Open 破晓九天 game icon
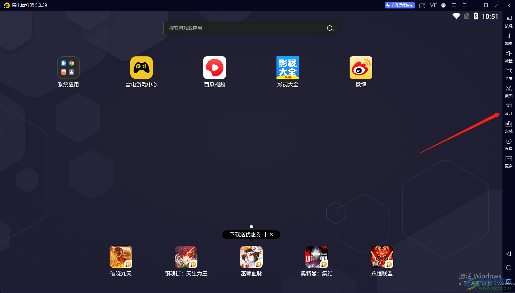This screenshot has height=293, width=515. [x=121, y=257]
